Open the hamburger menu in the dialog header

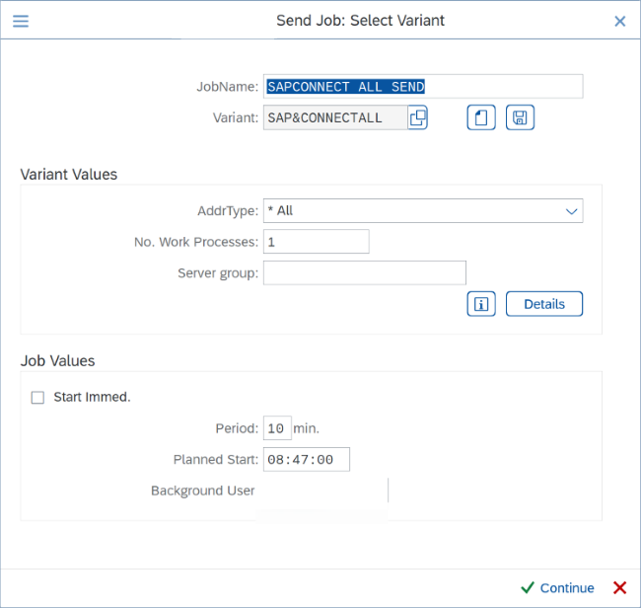pos(21,21)
